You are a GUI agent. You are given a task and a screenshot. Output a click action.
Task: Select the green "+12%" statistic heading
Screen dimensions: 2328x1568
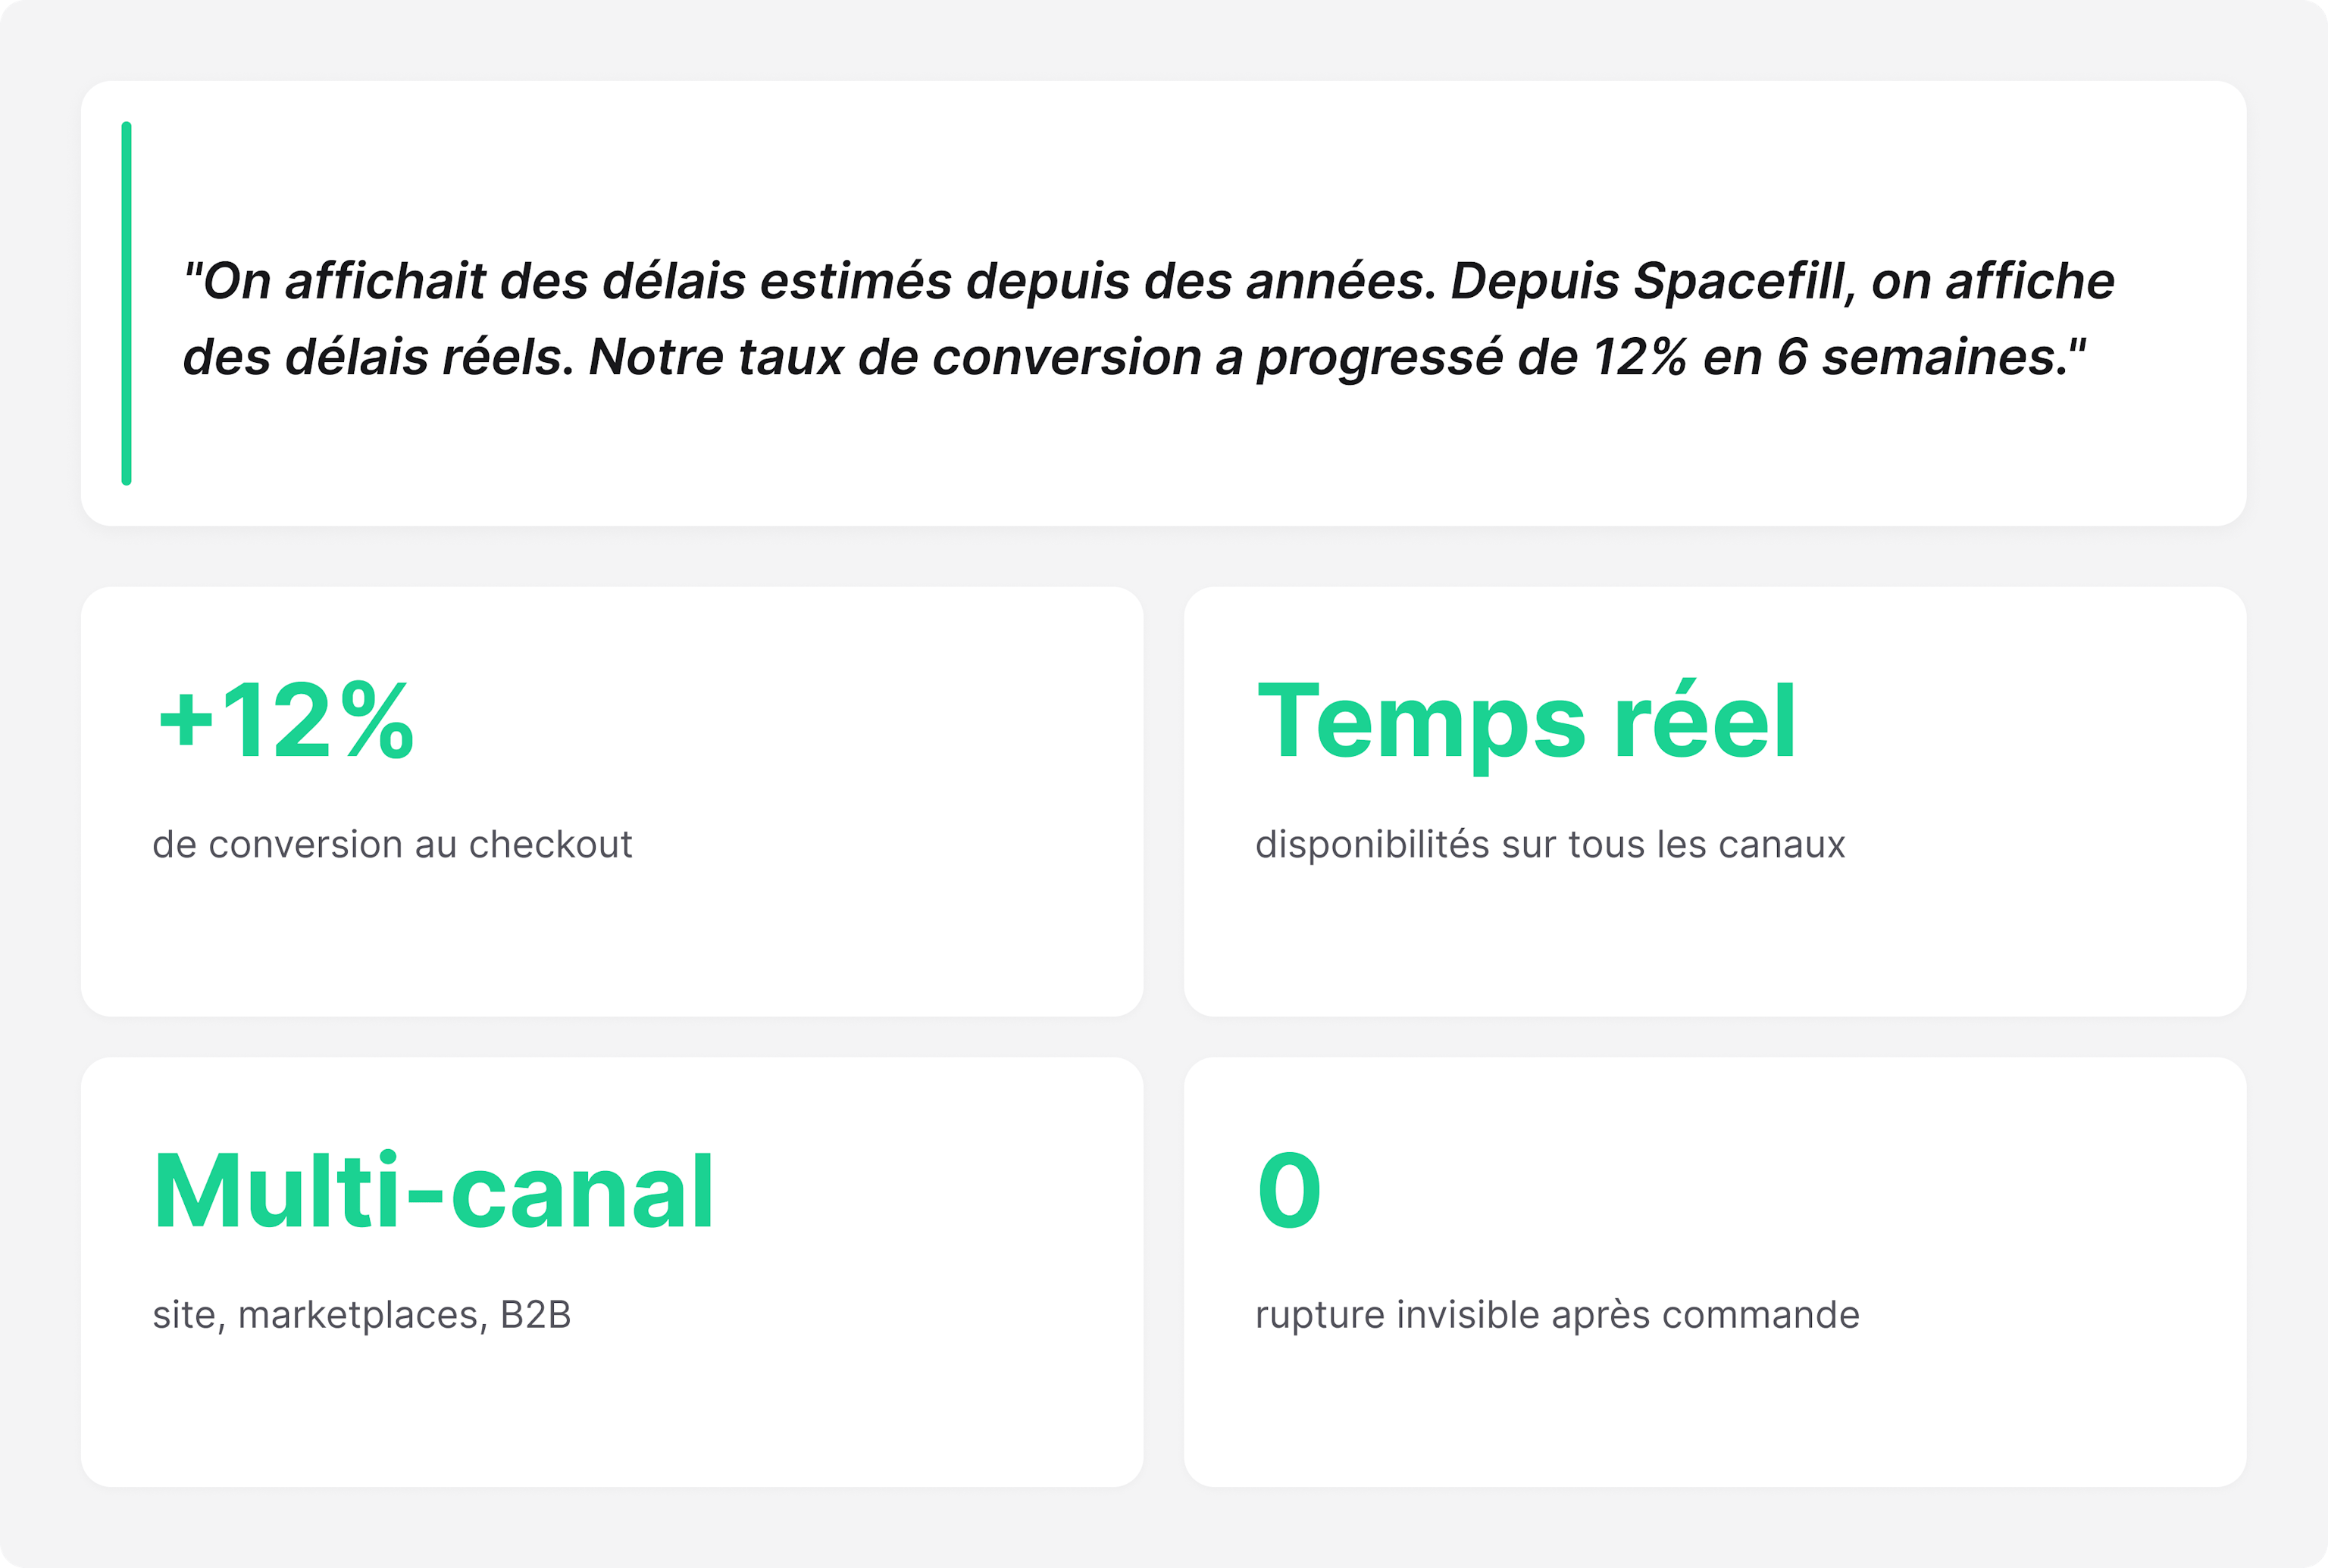[x=286, y=721]
